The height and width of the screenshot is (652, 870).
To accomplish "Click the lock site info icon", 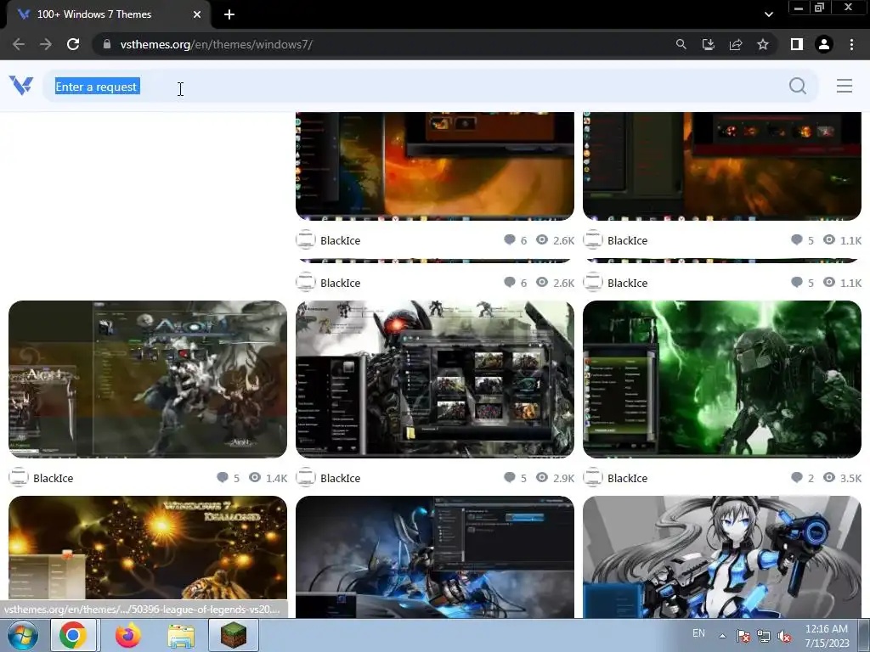I will [x=107, y=44].
